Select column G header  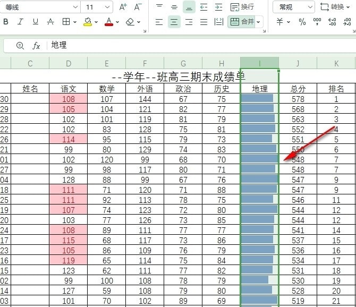183,63
